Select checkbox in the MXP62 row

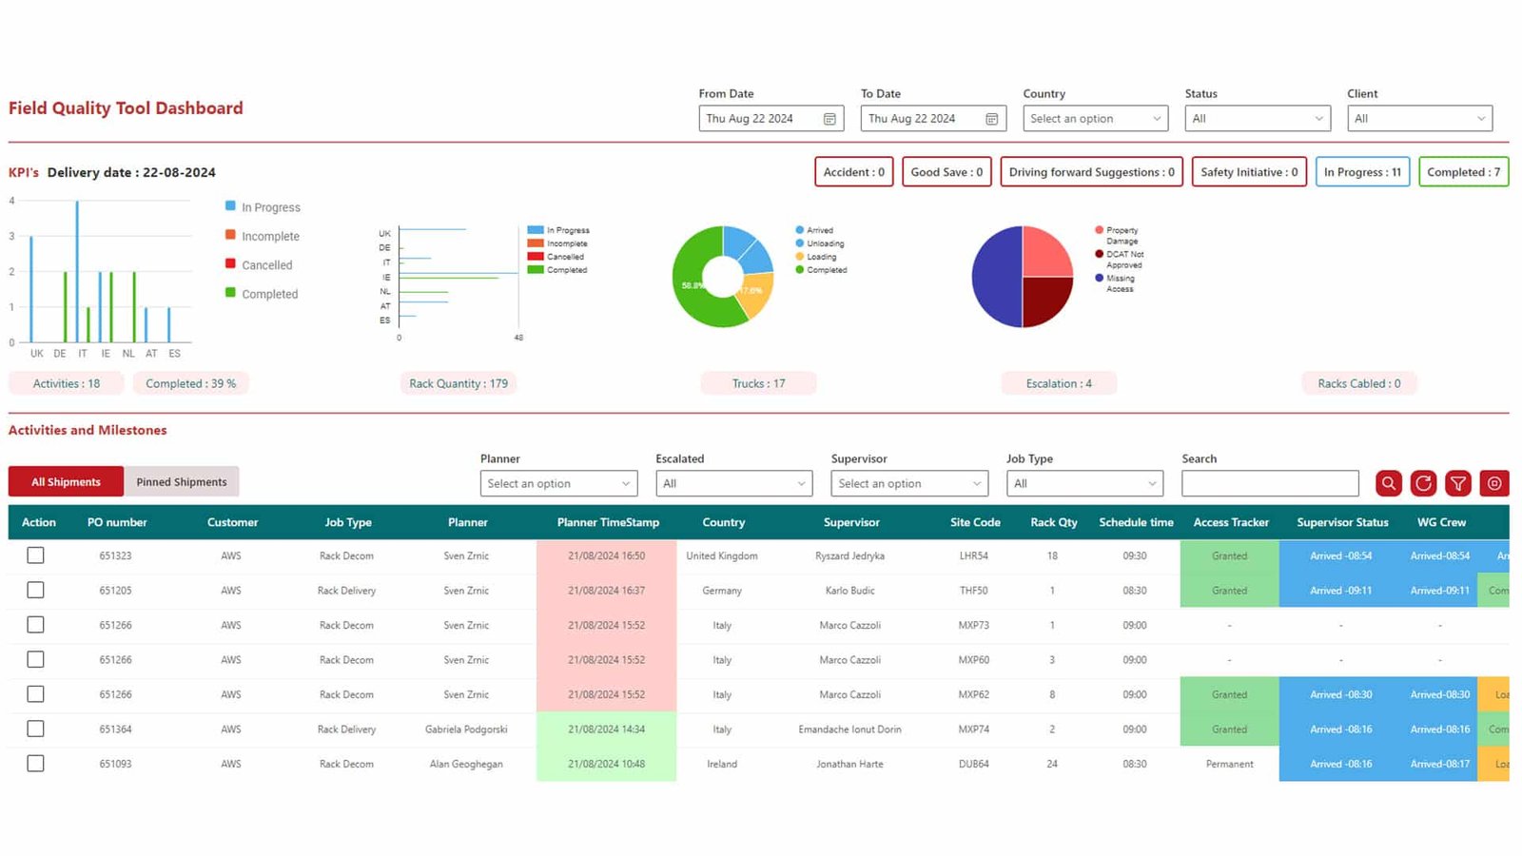(x=35, y=694)
